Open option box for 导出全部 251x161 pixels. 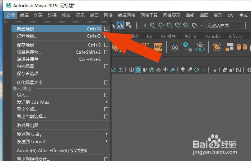[x=106, y=109]
